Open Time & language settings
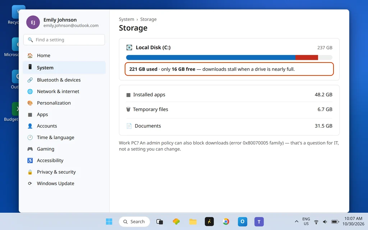The width and height of the screenshot is (368, 230). pyautogui.click(x=64, y=137)
